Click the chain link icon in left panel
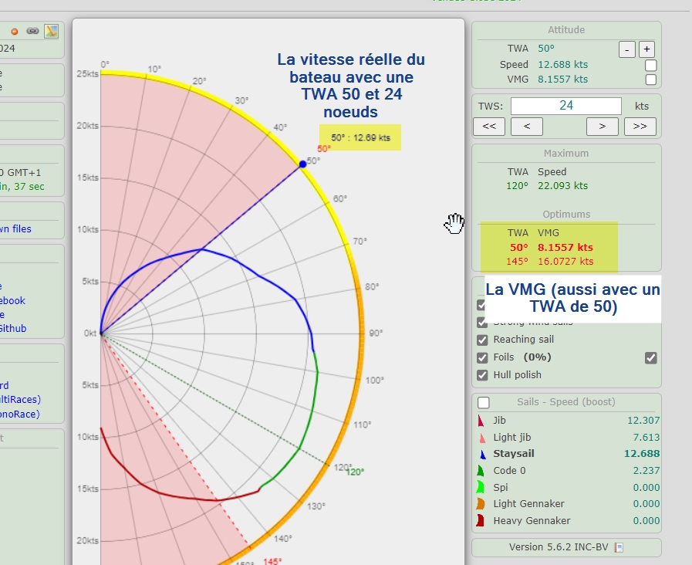Image resolution: width=692 pixels, height=565 pixels. tap(32, 31)
